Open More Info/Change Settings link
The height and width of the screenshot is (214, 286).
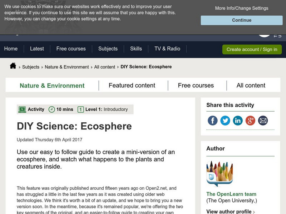tap(242, 8)
